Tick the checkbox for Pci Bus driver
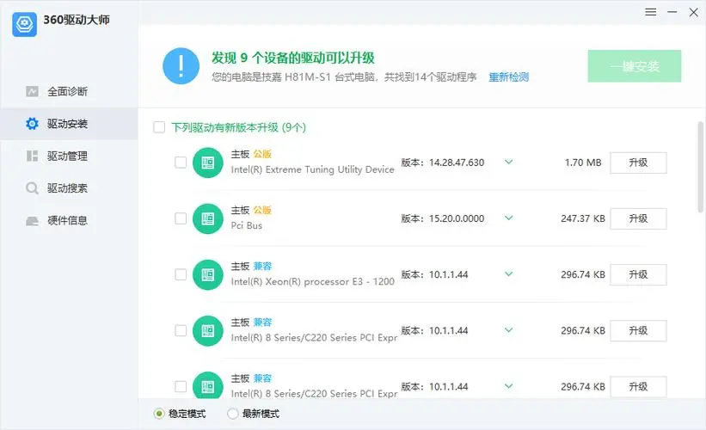The width and height of the screenshot is (706, 430). point(181,218)
